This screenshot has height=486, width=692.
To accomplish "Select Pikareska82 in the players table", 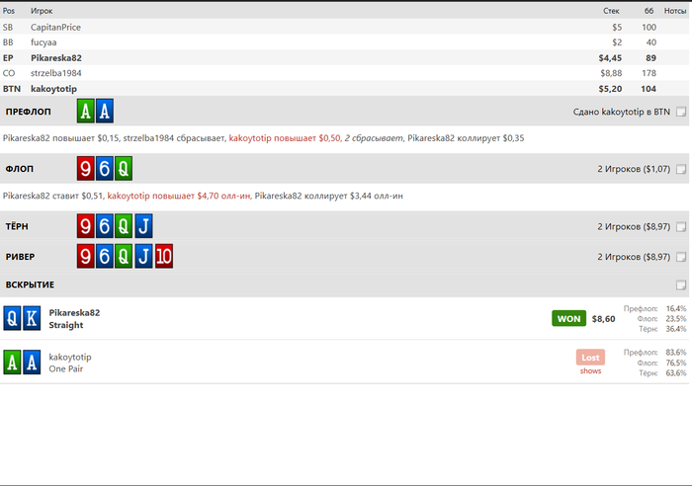I will [x=344, y=57].
